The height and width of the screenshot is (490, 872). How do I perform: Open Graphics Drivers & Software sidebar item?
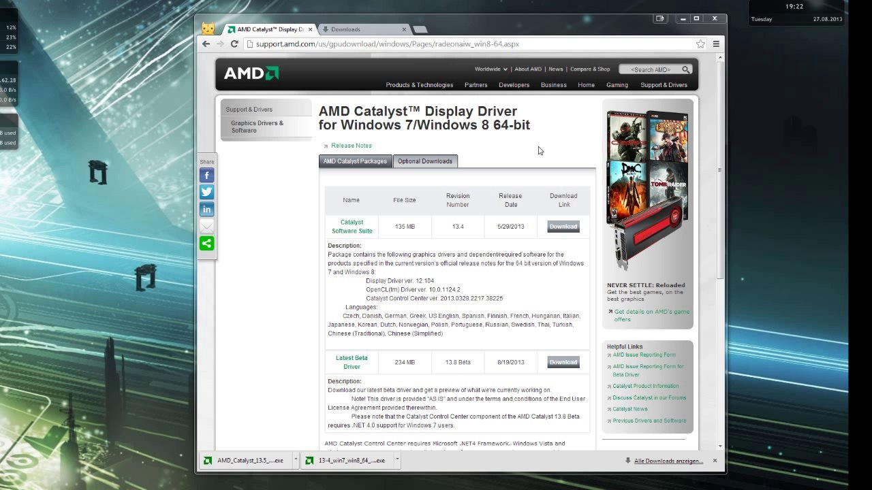pyautogui.click(x=258, y=127)
